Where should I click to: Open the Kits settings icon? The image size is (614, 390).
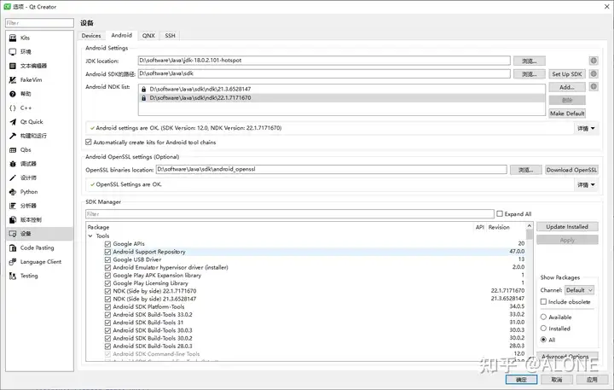13,38
